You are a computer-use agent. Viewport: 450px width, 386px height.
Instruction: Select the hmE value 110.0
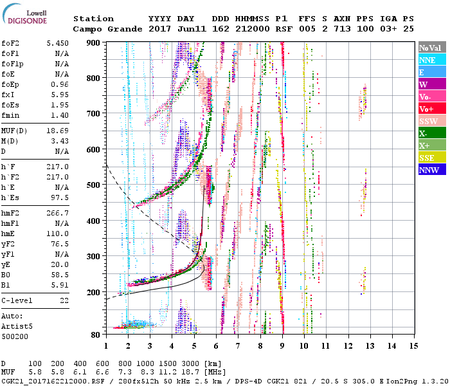click(58, 234)
